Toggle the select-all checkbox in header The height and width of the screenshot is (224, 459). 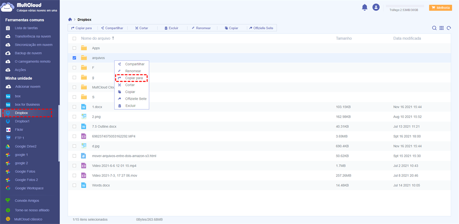(74, 39)
